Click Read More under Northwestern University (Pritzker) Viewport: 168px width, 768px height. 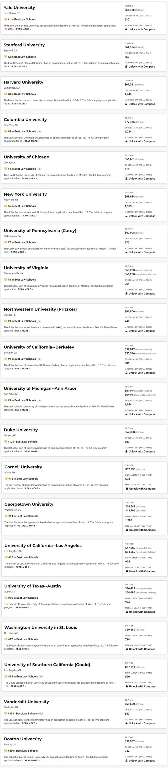pos(23,331)
